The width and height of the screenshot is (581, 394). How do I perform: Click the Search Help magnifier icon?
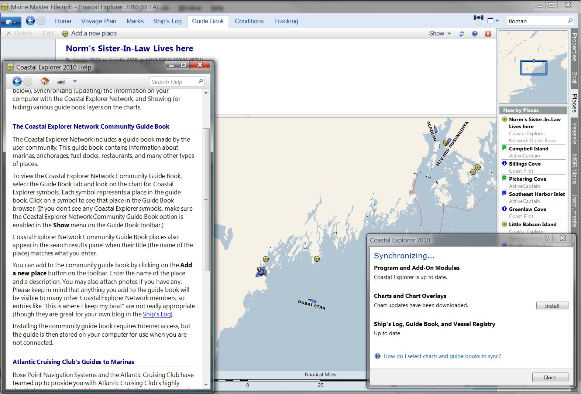[x=200, y=81]
